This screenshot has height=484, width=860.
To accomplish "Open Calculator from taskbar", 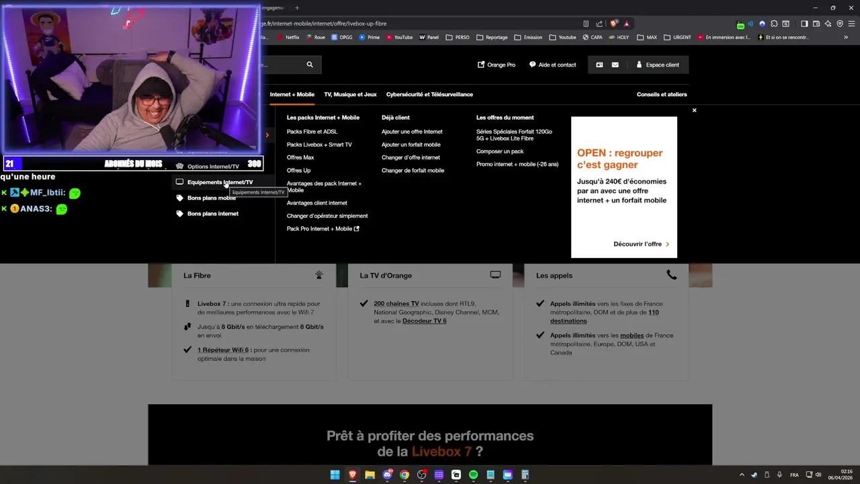I will [525, 475].
